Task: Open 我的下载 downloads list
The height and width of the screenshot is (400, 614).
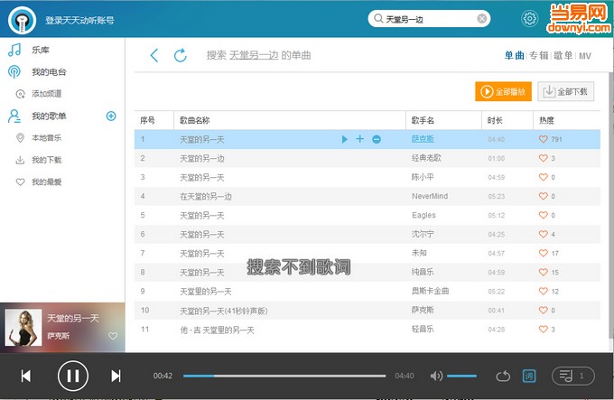Action: coord(47,160)
